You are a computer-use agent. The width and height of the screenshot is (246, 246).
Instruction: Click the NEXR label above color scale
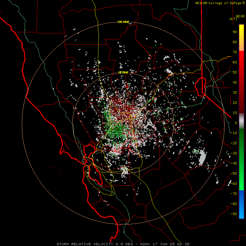click(x=240, y=16)
